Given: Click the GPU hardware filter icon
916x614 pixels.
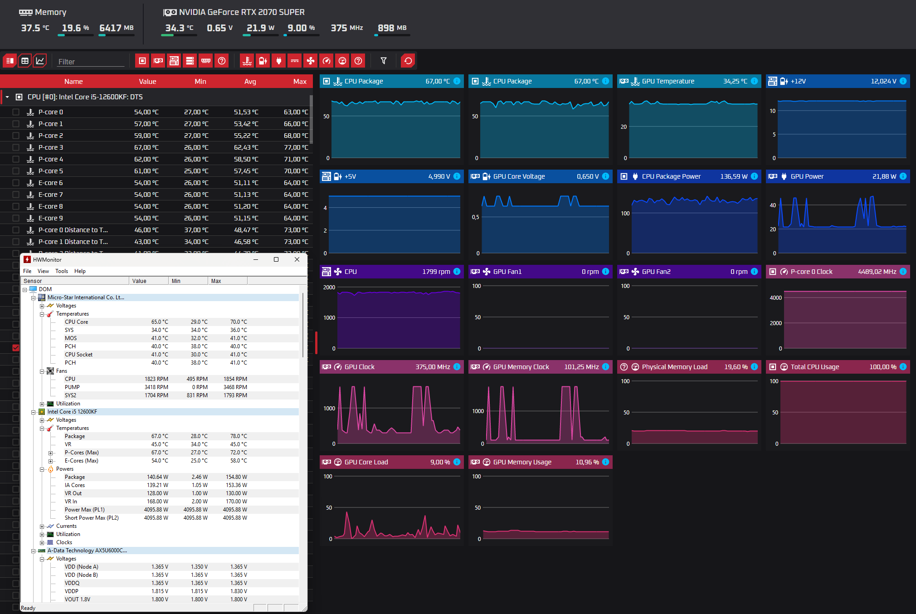Looking at the screenshot, I should coord(158,61).
